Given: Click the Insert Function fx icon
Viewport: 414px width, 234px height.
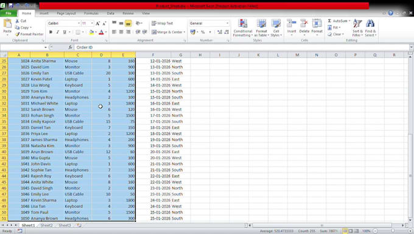Looking at the screenshot, I should click(x=70, y=47).
